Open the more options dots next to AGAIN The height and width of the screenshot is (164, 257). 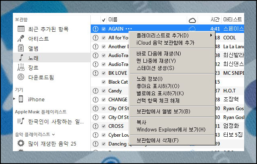tap(128, 29)
